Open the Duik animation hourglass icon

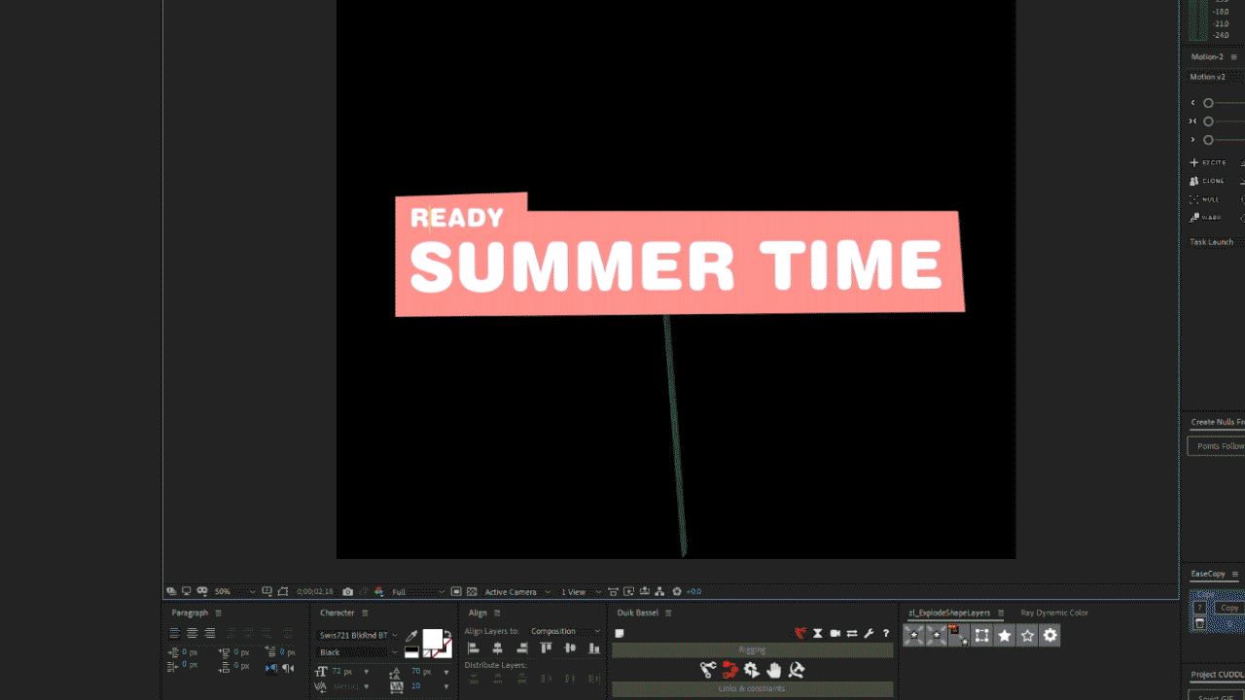[818, 633]
